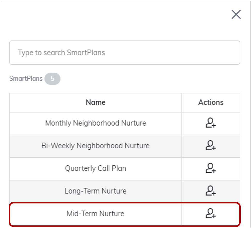This screenshot has height=228, width=251.
Task: Select the Monthly Neighborhood Nurture name
Action: (x=96, y=123)
